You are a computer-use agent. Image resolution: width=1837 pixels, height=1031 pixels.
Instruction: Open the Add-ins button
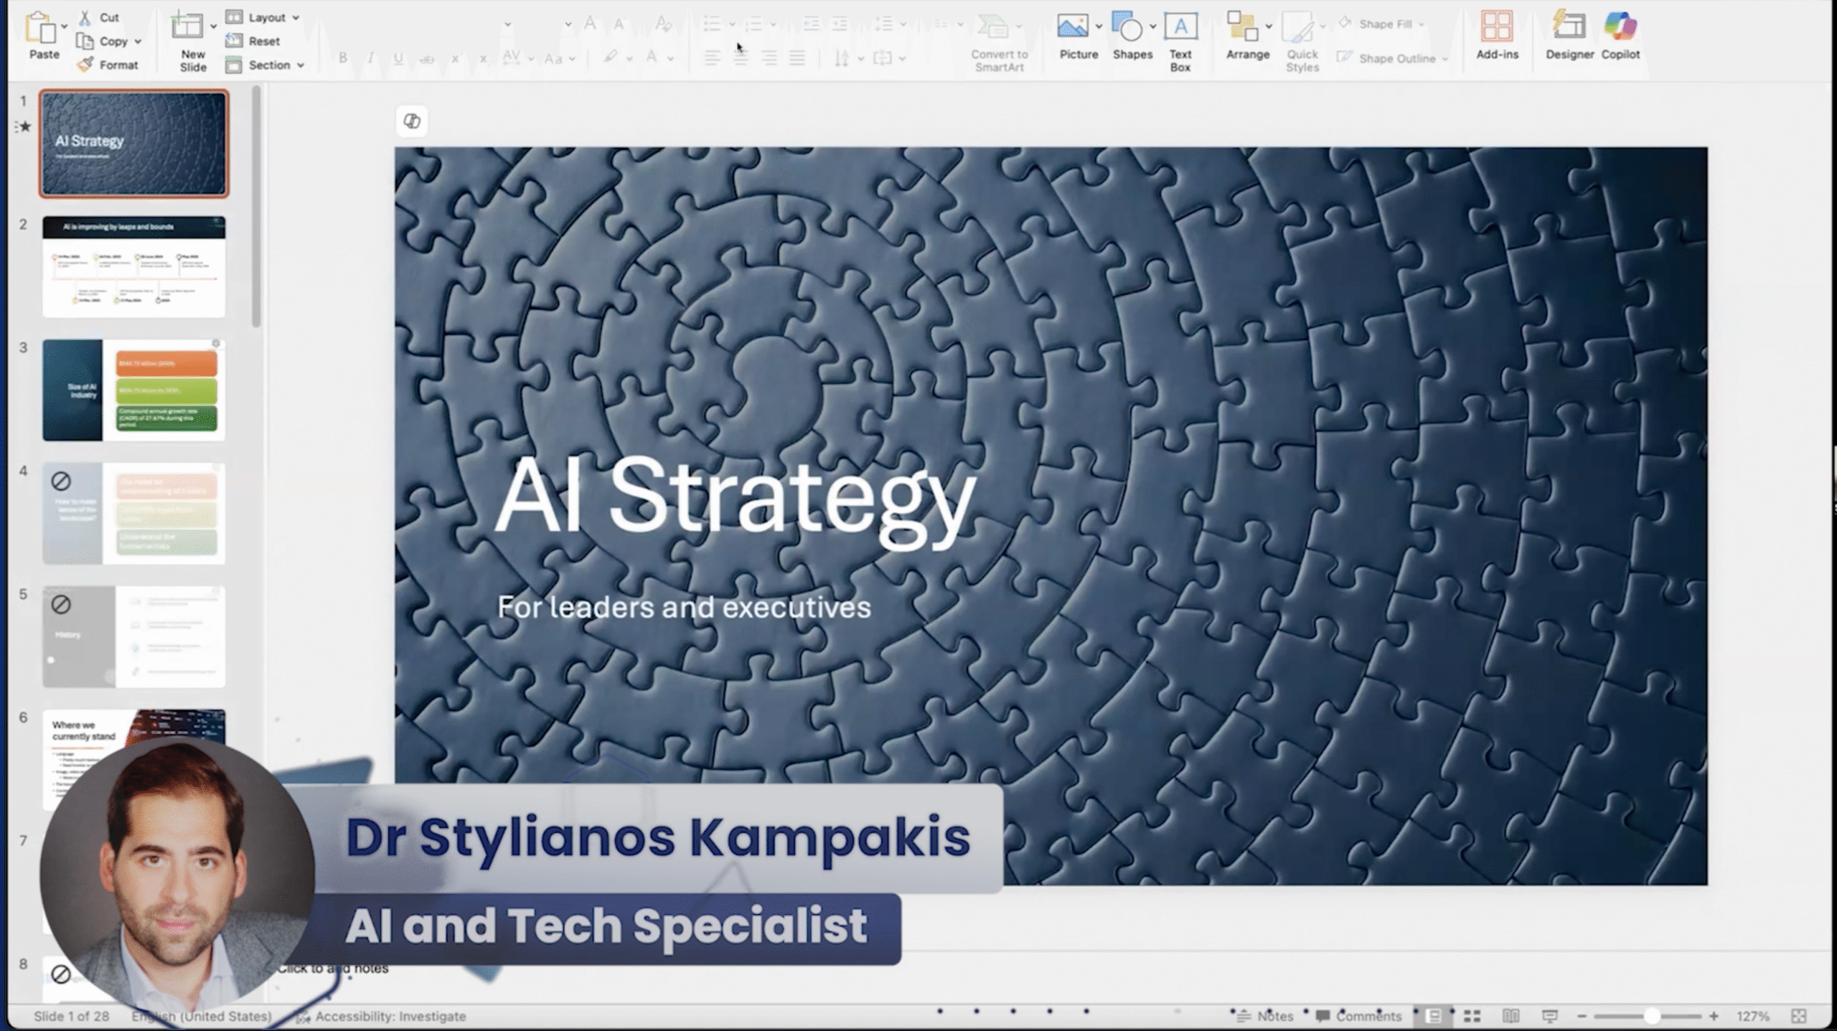tap(1497, 34)
